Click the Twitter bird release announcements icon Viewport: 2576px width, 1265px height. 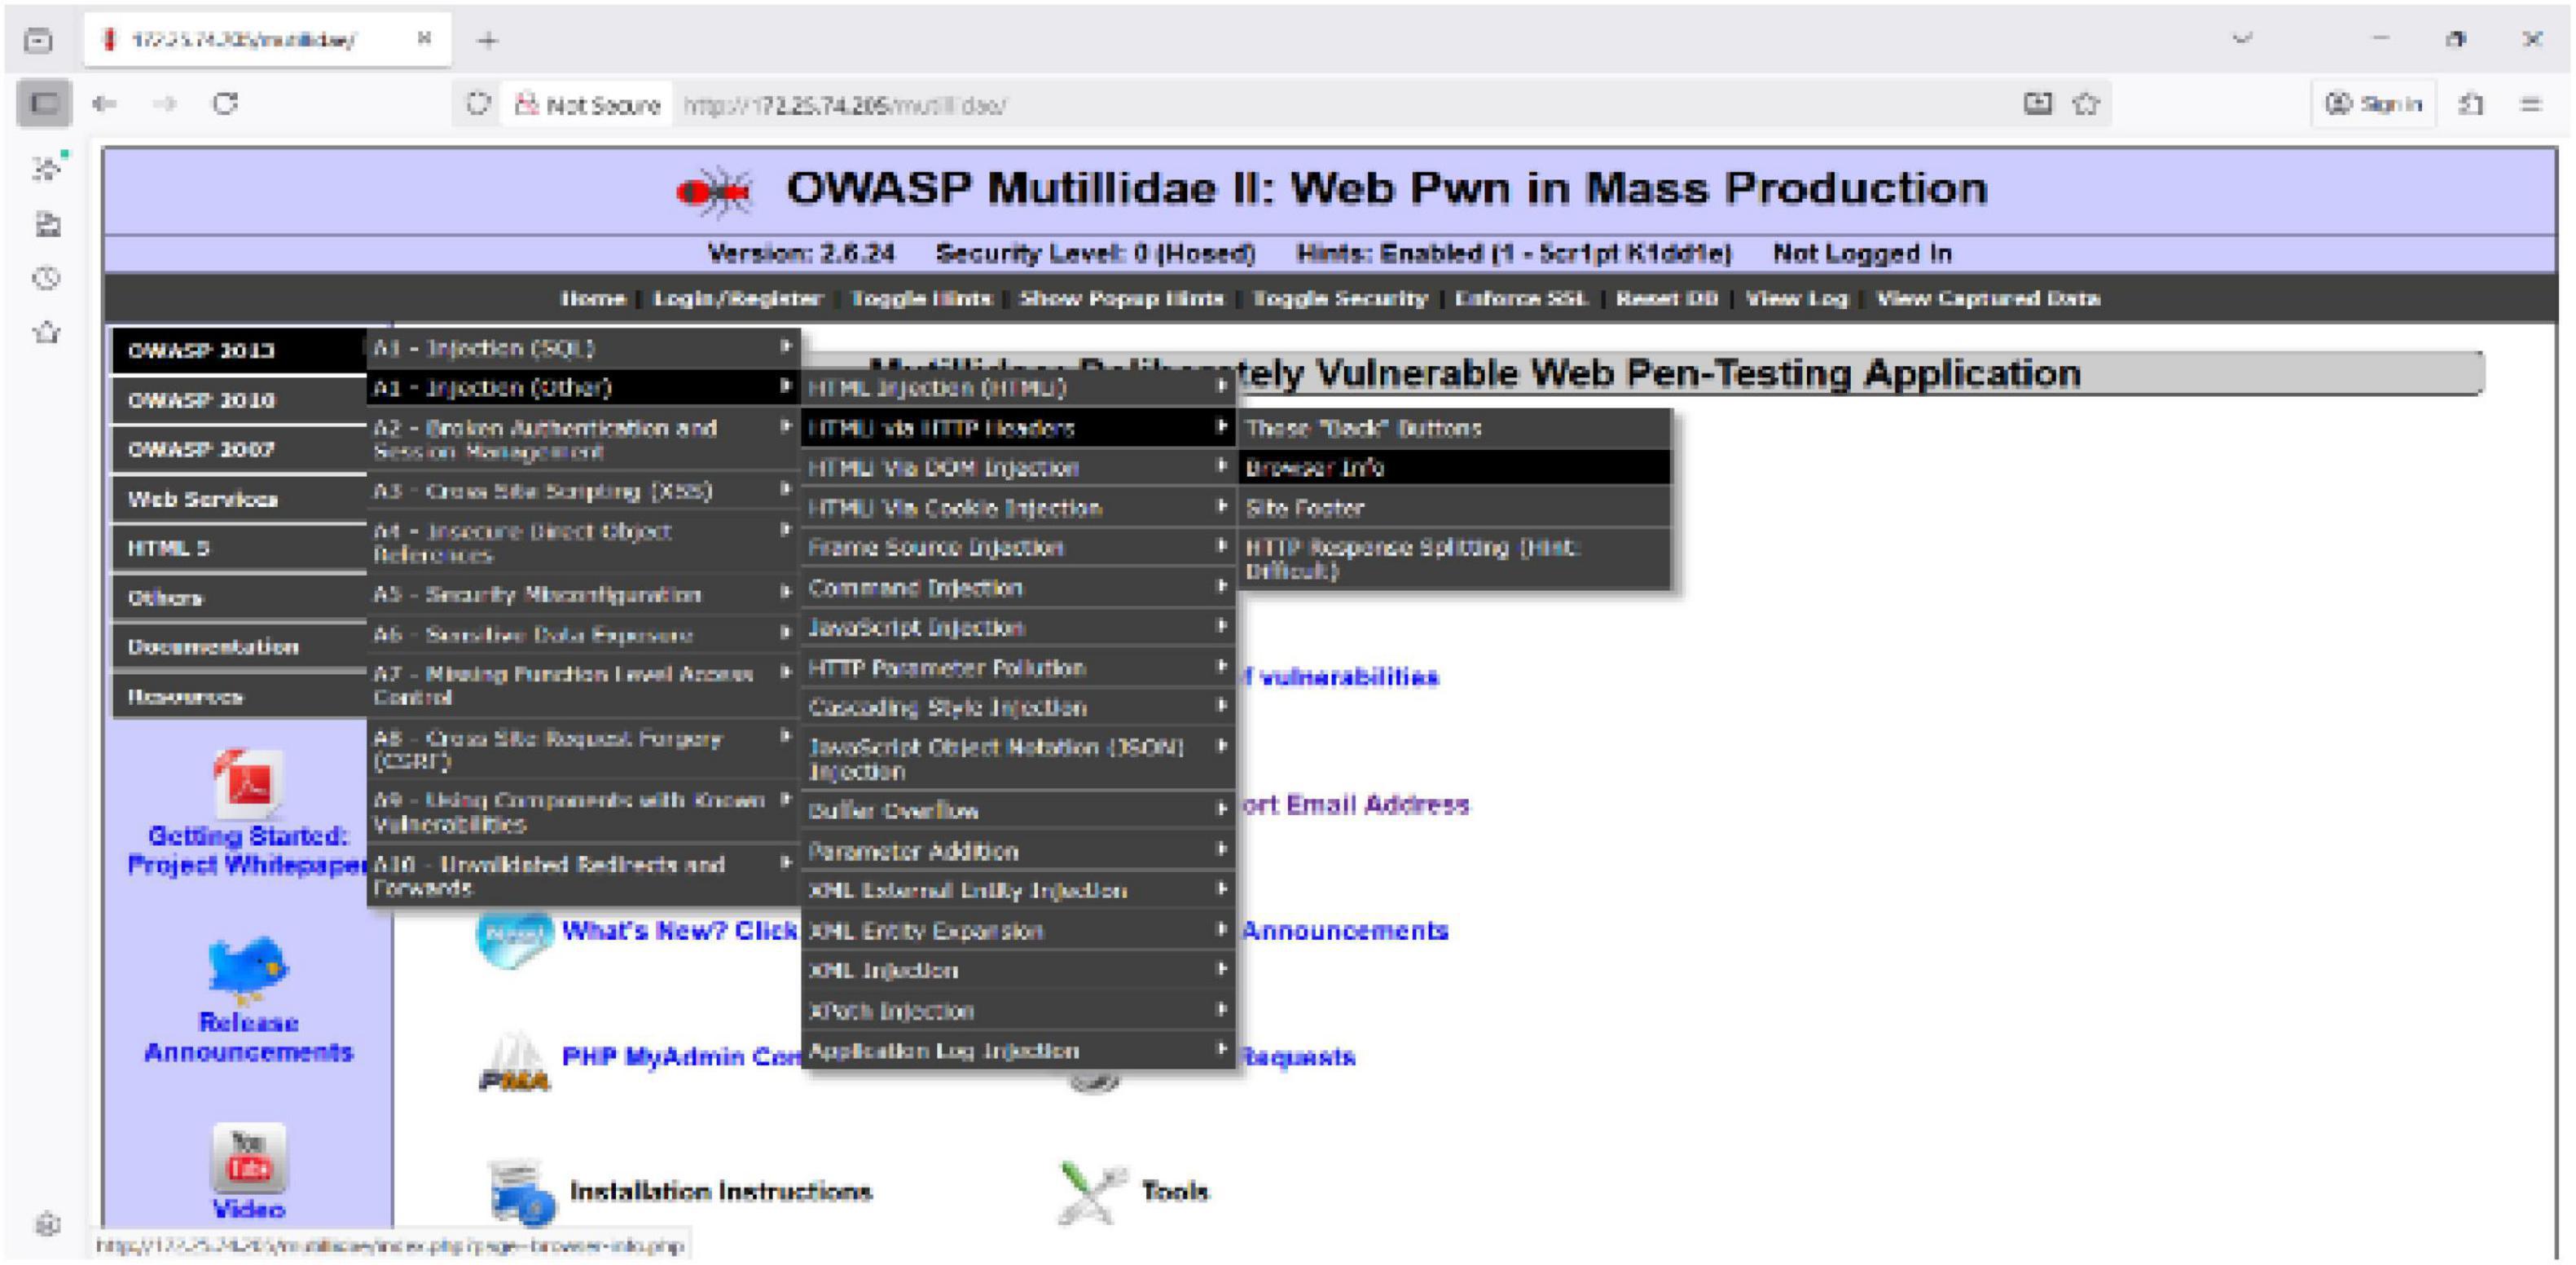coord(248,969)
